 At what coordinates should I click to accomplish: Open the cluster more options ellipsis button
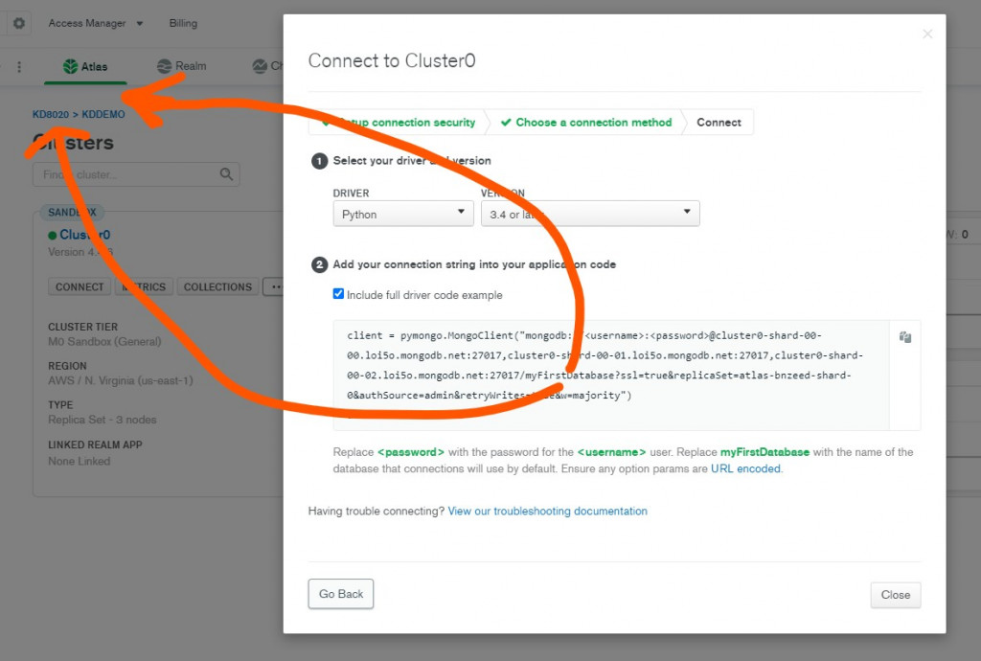click(273, 287)
